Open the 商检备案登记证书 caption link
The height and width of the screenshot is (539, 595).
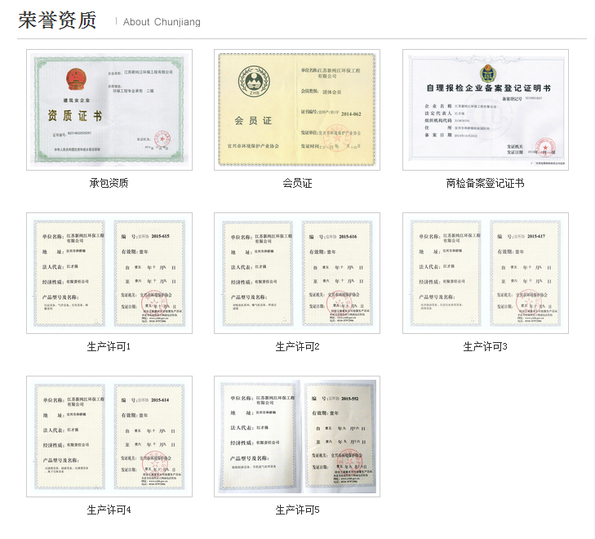click(x=485, y=183)
